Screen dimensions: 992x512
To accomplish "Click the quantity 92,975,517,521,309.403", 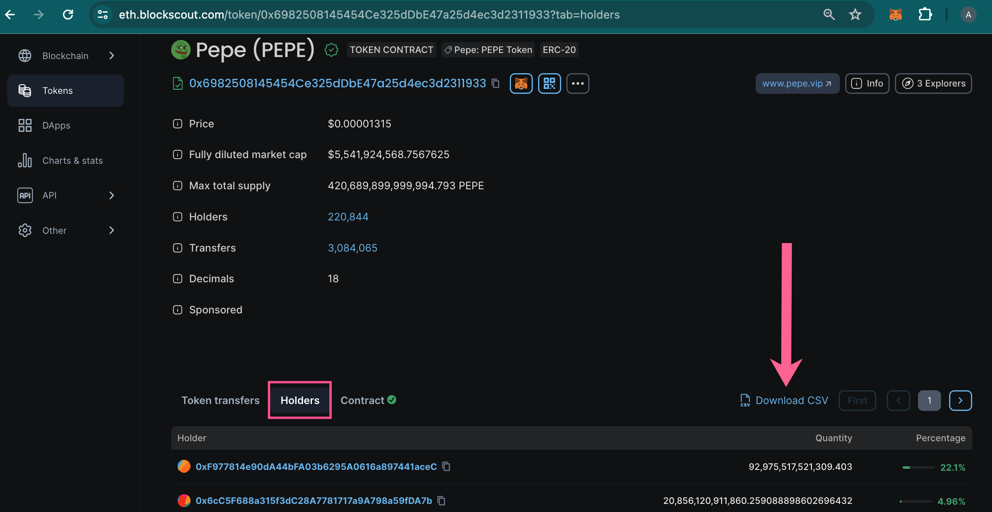I will pos(800,467).
